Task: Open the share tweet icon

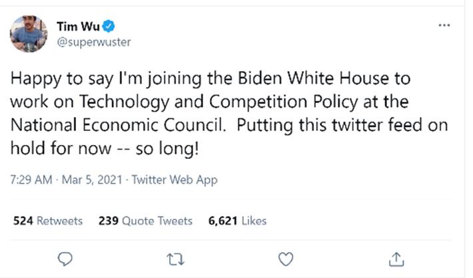Action: (x=395, y=257)
